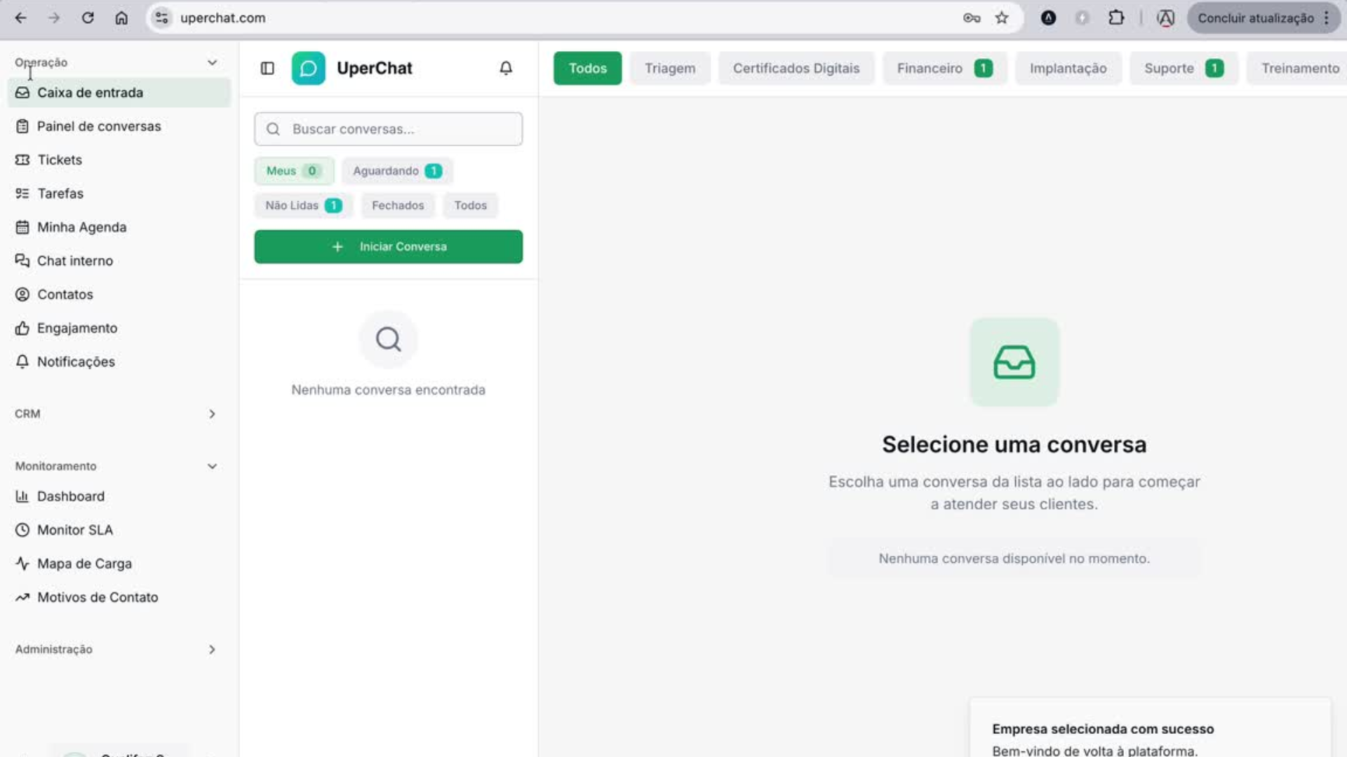Expand the CRM section
The height and width of the screenshot is (757, 1347).
pos(212,414)
